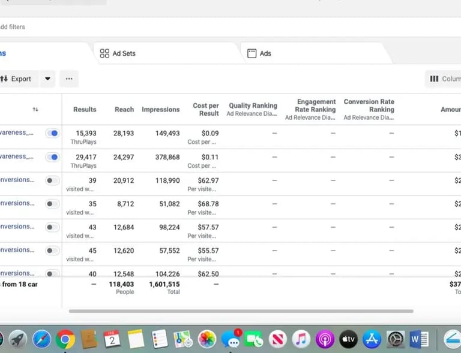The height and width of the screenshot is (353, 461).
Task: Open the three-dots more options button
Action: [x=69, y=79]
